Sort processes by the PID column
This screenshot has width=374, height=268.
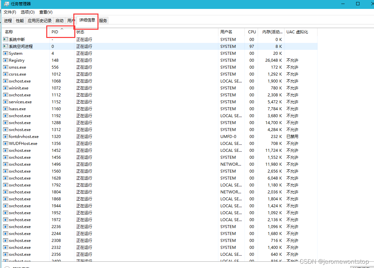point(55,32)
